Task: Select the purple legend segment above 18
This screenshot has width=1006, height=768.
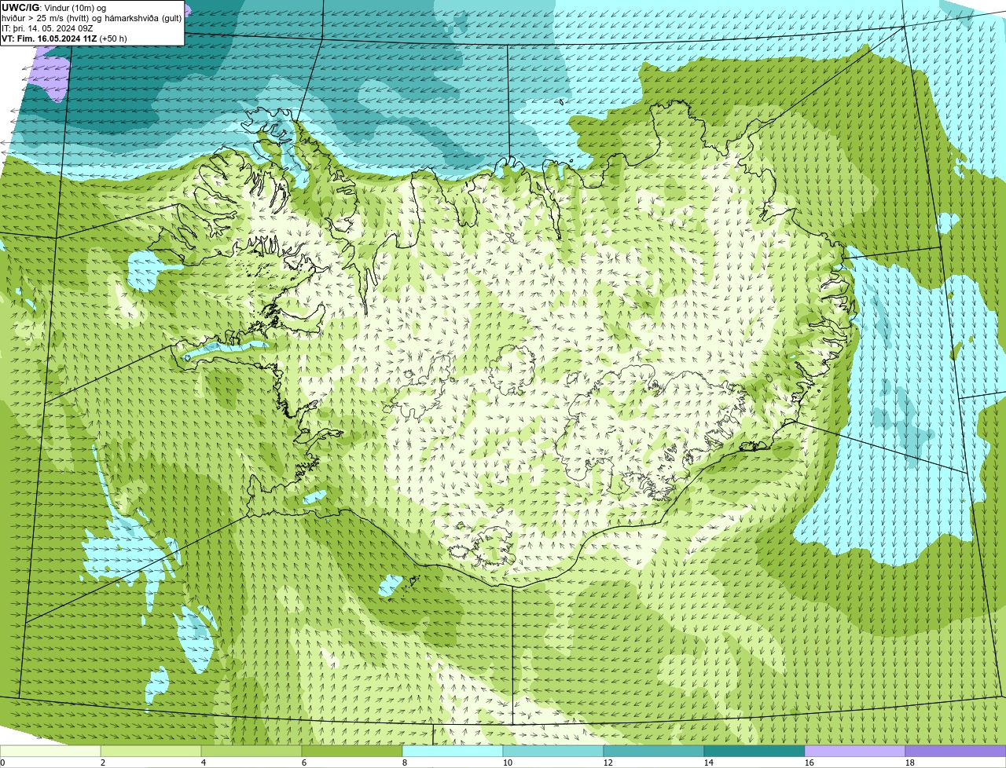Action: coord(956,751)
